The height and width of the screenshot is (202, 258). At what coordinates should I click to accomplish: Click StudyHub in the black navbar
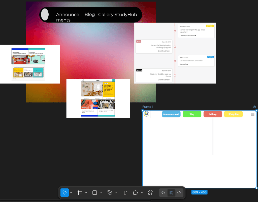[126, 15]
